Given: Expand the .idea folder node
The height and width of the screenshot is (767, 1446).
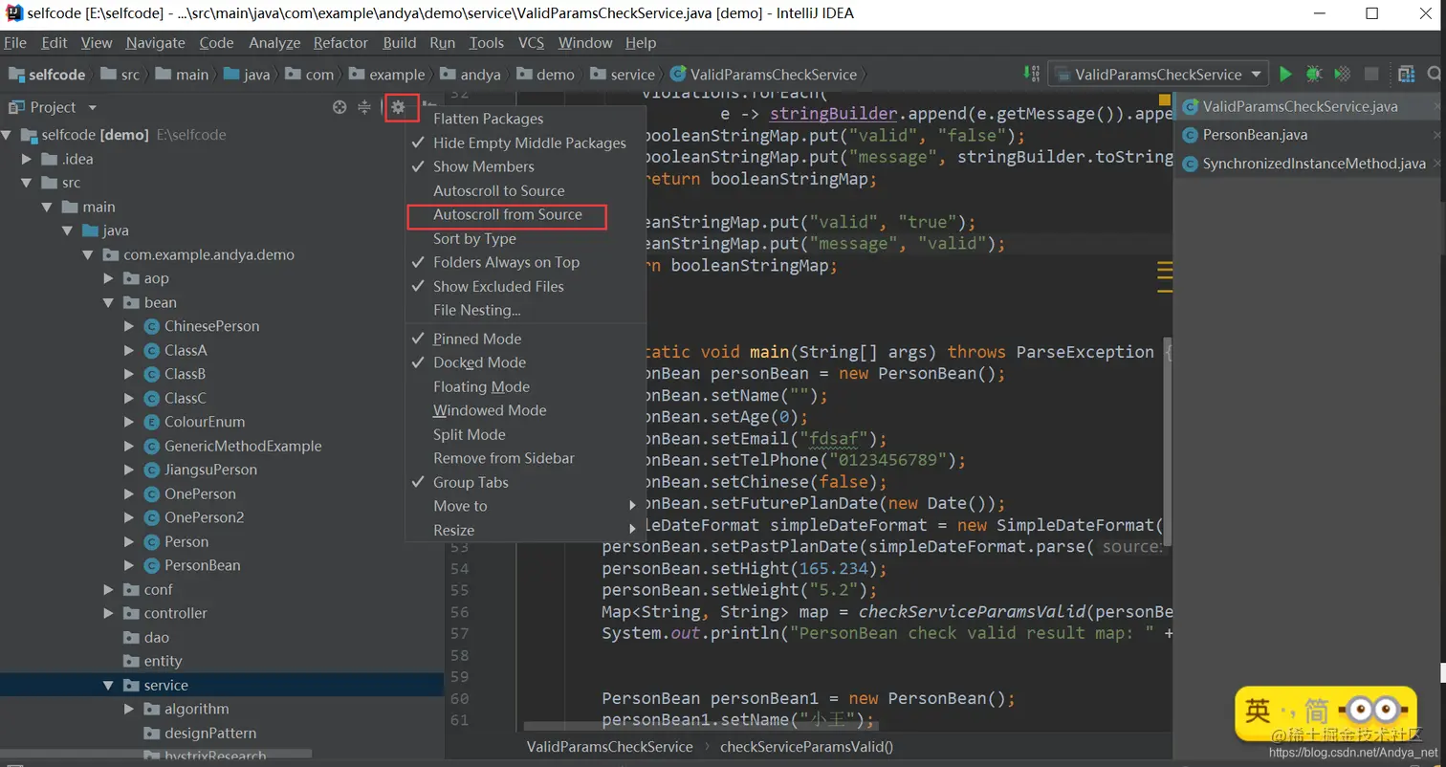Looking at the screenshot, I should coord(26,159).
